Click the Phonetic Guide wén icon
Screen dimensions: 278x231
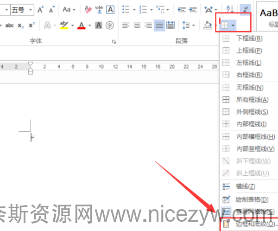(x=100, y=9)
